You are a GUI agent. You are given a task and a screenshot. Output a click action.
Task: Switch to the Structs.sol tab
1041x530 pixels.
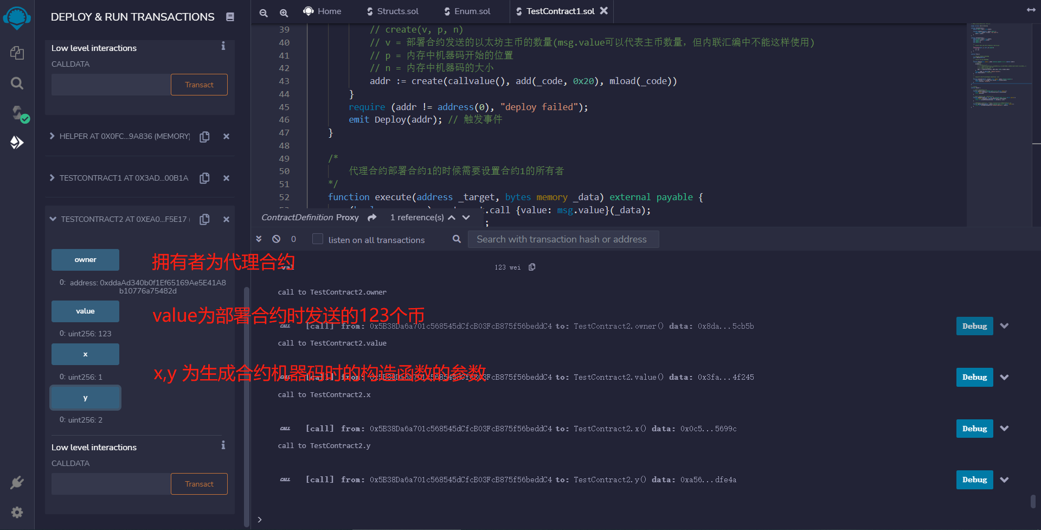pos(393,11)
